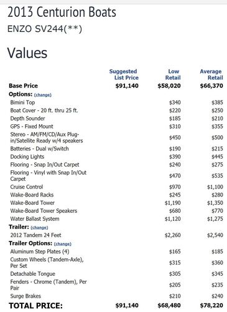Click the Base Price label
The height and width of the screenshot is (312, 227).
[x=23, y=86]
